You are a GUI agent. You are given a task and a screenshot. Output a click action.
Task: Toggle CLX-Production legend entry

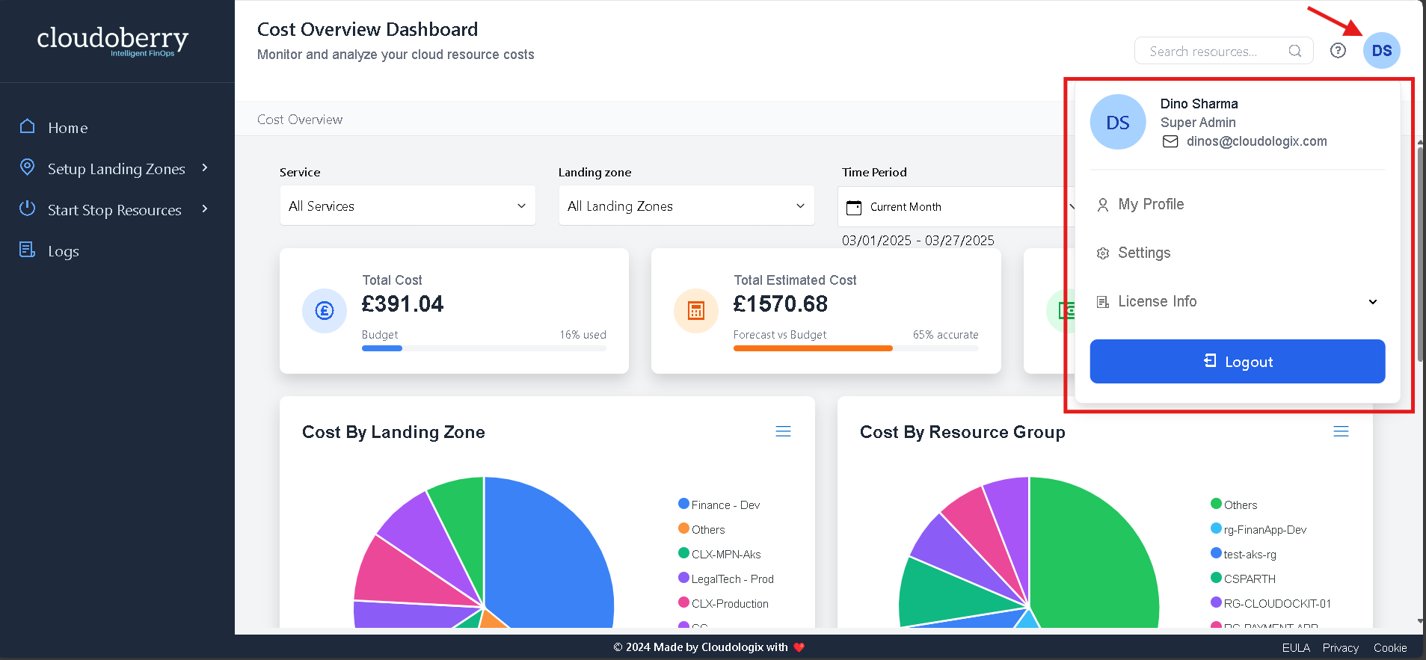pyautogui.click(x=723, y=603)
